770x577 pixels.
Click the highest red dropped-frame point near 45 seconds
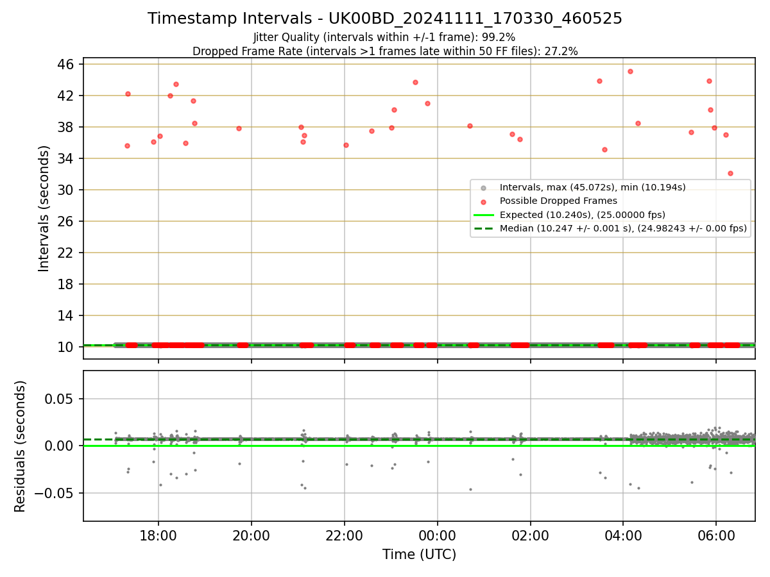coord(630,71)
